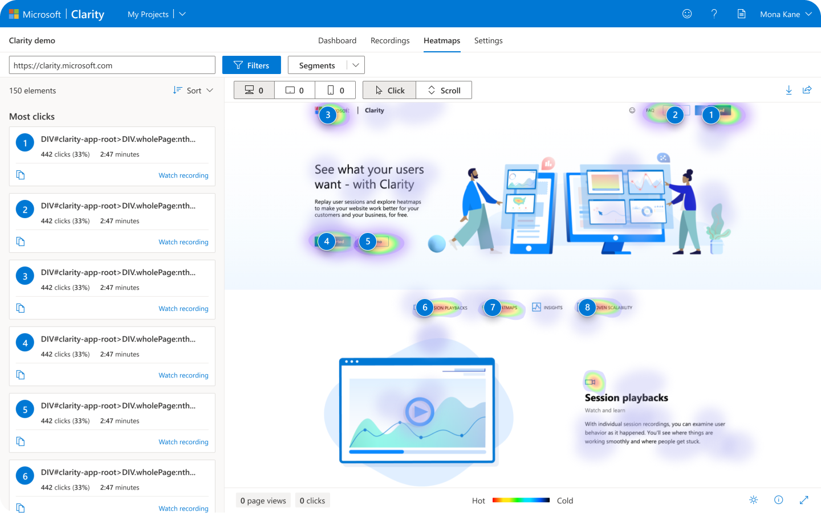The height and width of the screenshot is (513, 821).
Task: Watch recording for the first element
Action: pos(184,175)
